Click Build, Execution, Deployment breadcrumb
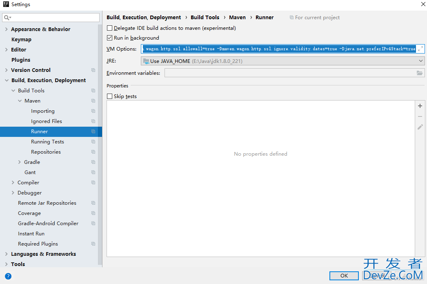Image resolution: width=427 pixels, height=284 pixels. [x=144, y=18]
